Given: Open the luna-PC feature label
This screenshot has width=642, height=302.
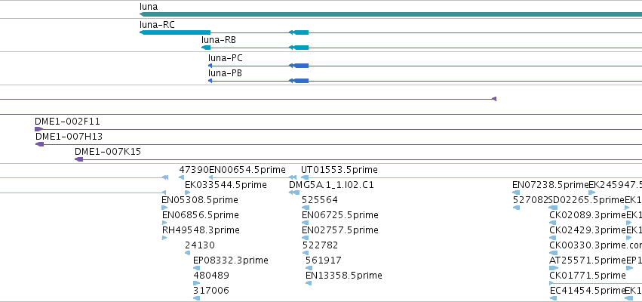Looking at the screenshot, I should pos(226,58).
